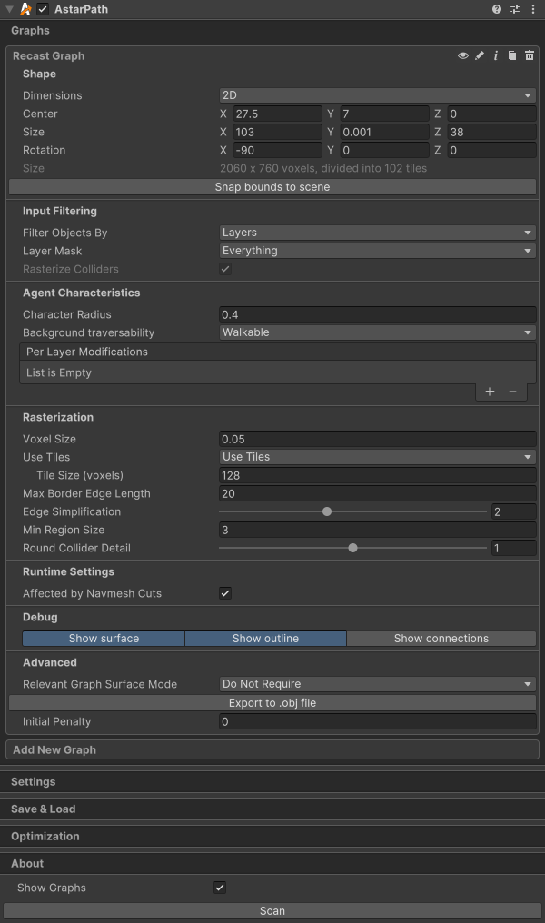Image resolution: width=545 pixels, height=923 pixels.
Task: Disable the AstarPath component checkbox
Action: [x=43, y=9]
